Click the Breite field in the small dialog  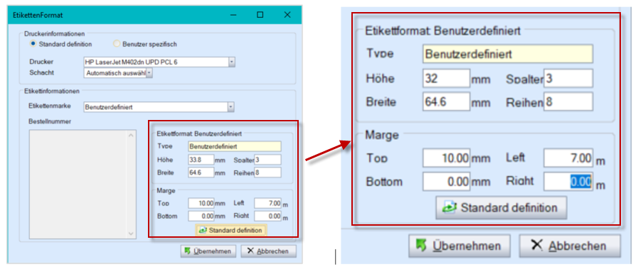(201, 173)
